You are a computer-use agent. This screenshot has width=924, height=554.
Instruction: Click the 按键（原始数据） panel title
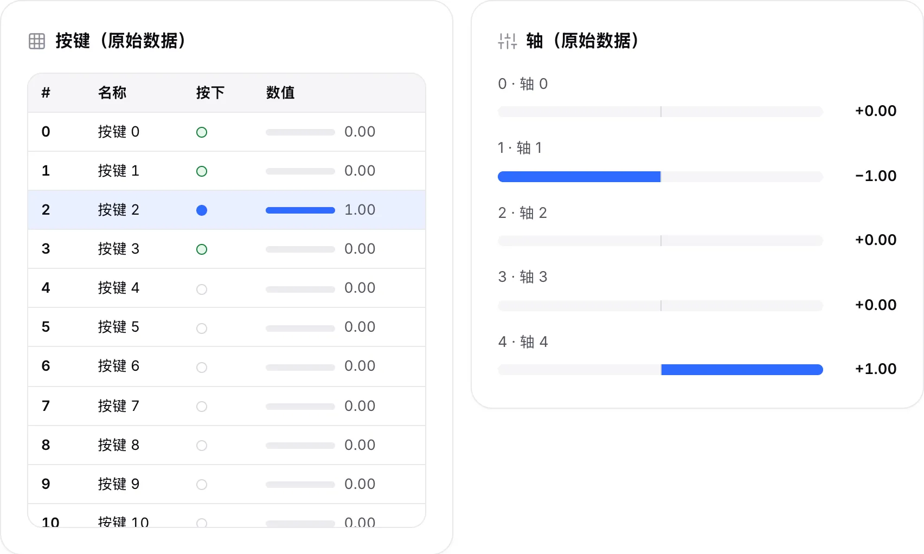(121, 41)
